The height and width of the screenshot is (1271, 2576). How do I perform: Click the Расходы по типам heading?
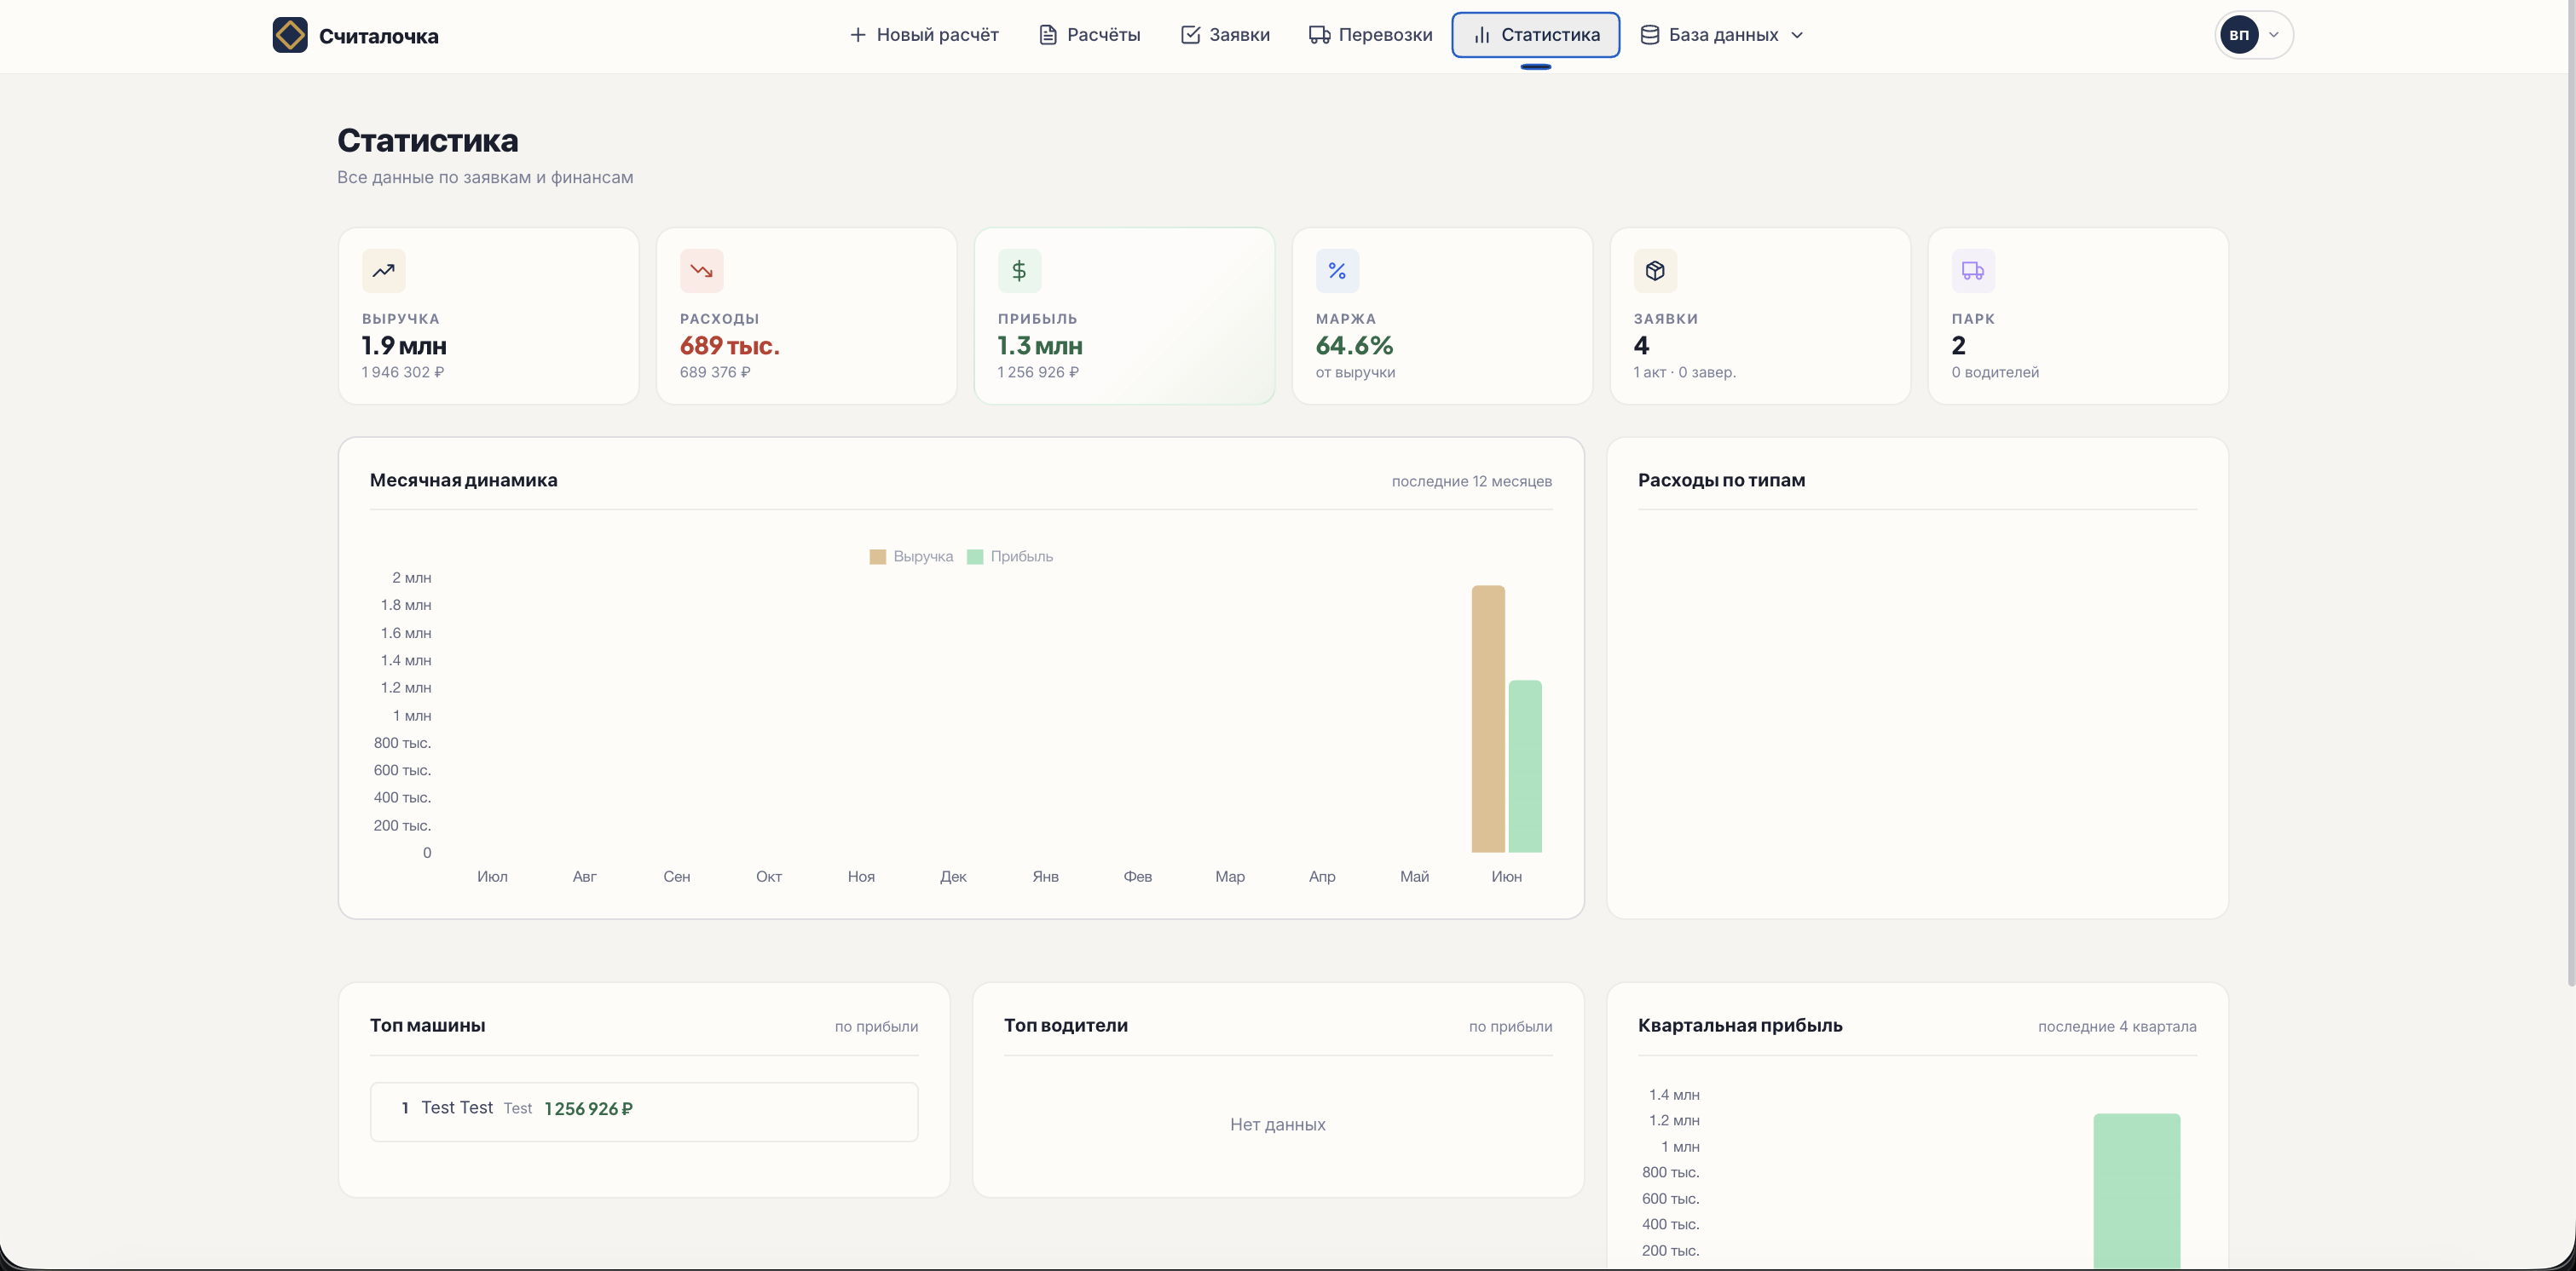1721,480
